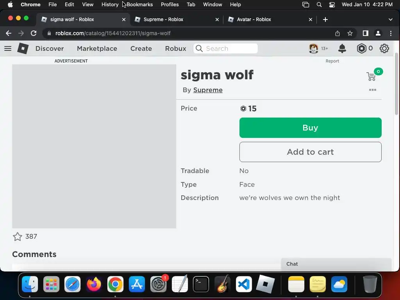This screenshot has width=400, height=300.
Task: Open Spotlight search in menu bar
Action: [x=319, y=5]
